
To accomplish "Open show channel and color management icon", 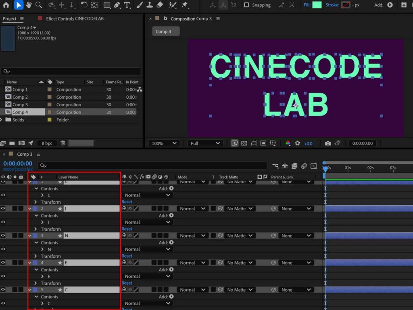I will (288, 143).
